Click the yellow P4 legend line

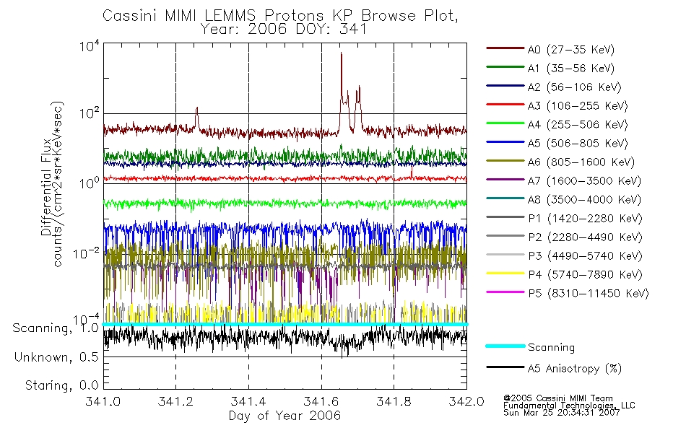[x=505, y=274]
